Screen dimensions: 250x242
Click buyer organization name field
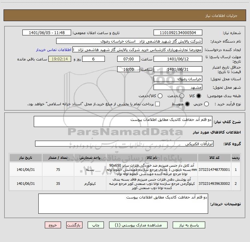click(129, 41)
